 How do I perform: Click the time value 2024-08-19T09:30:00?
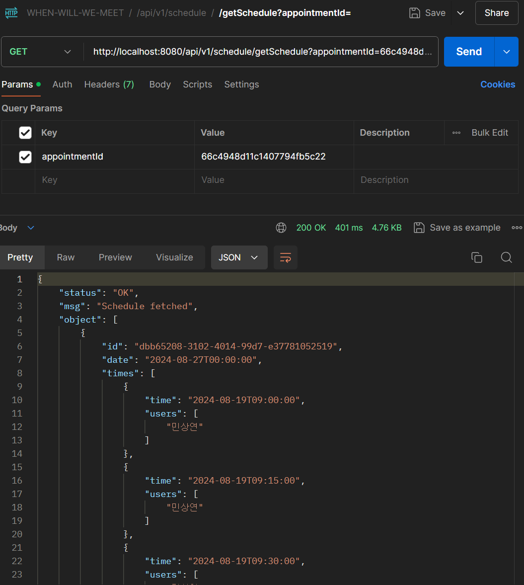coord(244,562)
